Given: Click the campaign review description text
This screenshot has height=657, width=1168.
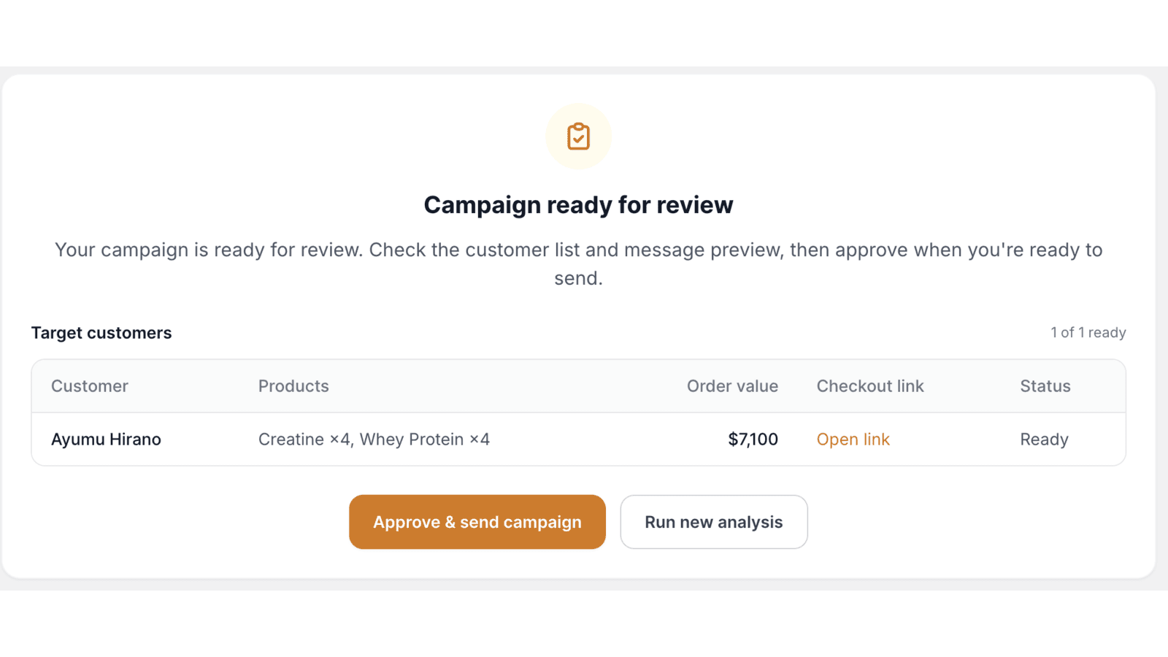Looking at the screenshot, I should click(578, 264).
